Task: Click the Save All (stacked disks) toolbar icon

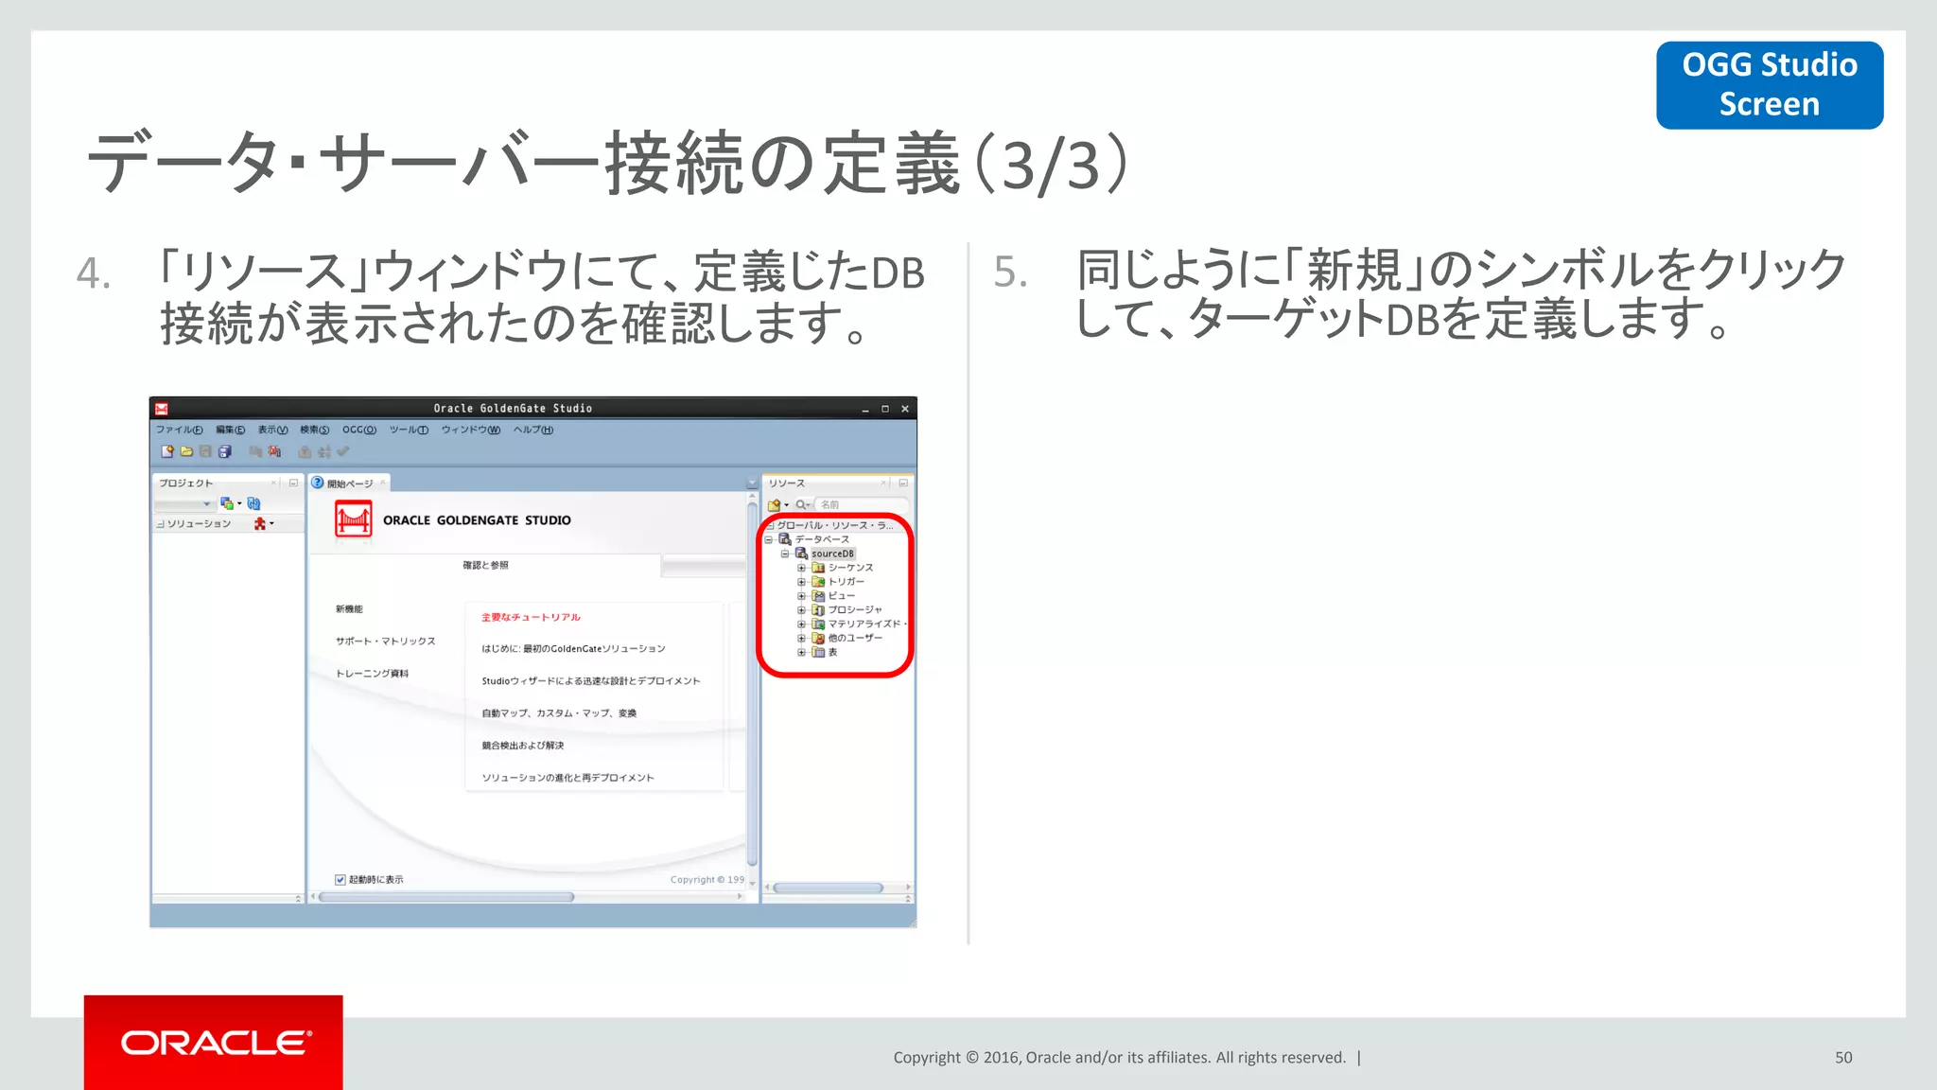Action: pos(225,451)
